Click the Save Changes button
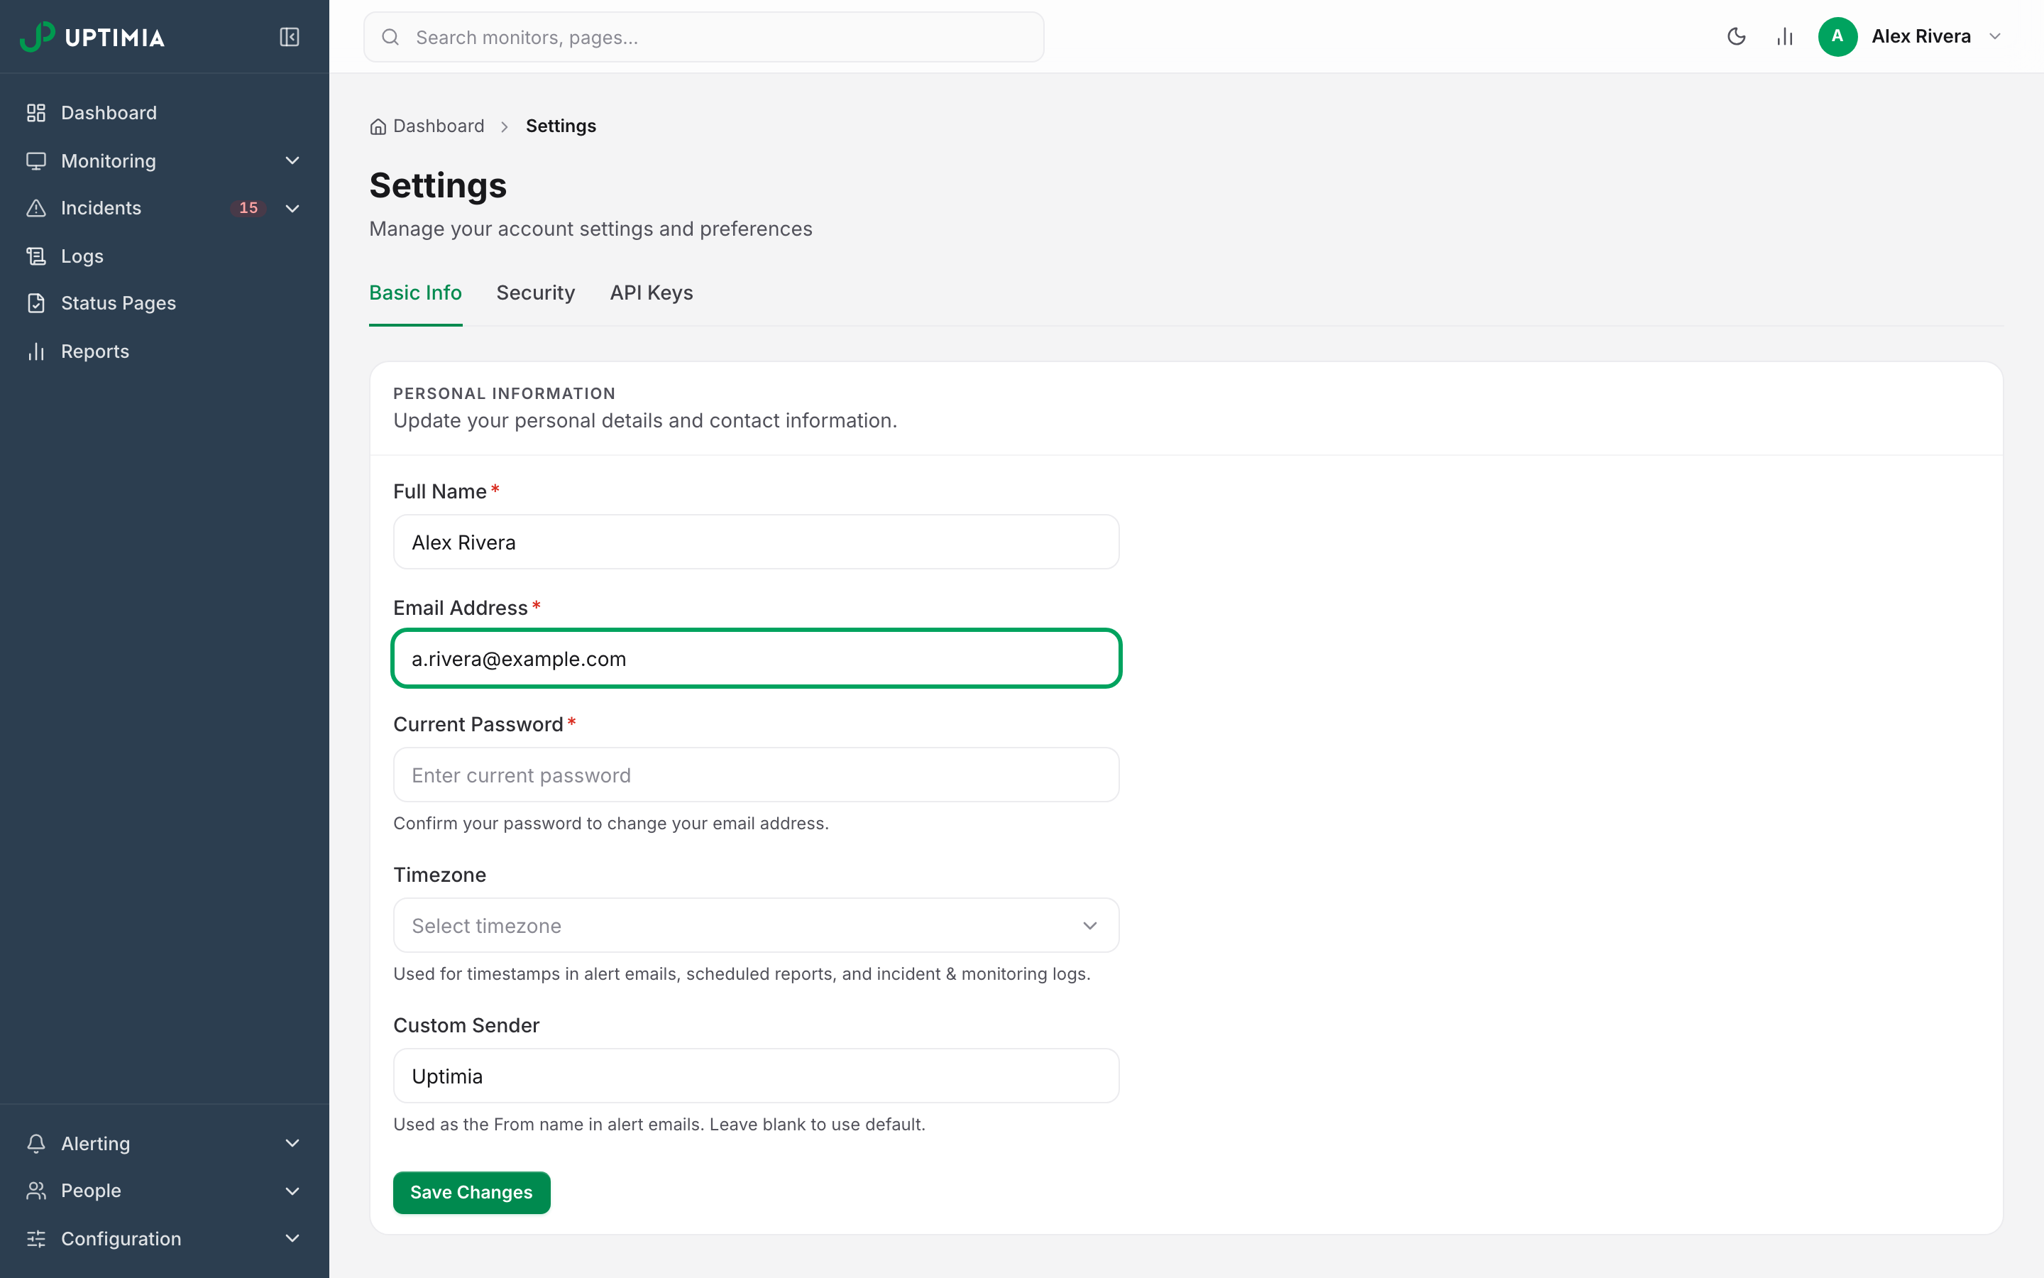Screen dimensions: 2044x1278 click(x=471, y=1193)
